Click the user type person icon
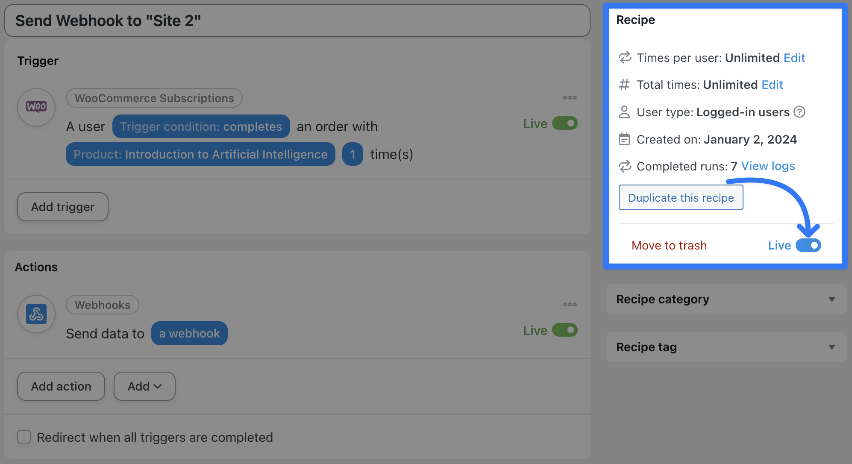The height and width of the screenshot is (464, 852). click(624, 112)
